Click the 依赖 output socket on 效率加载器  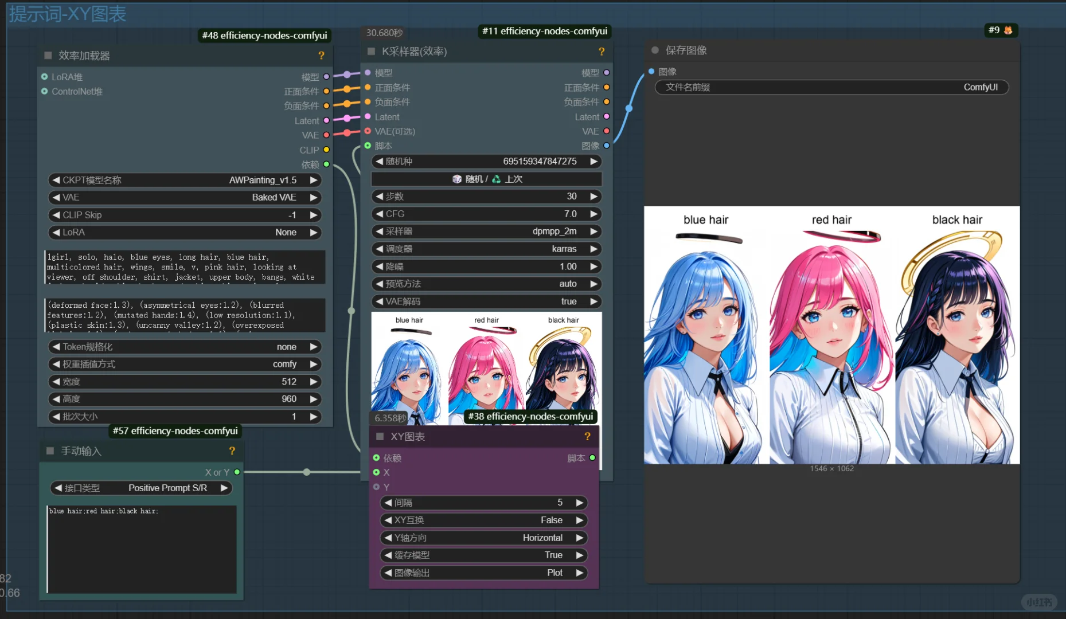click(x=326, y=164)
